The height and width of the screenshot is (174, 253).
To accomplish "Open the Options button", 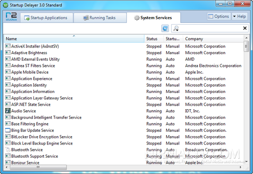I will click(x=219, y=16).
